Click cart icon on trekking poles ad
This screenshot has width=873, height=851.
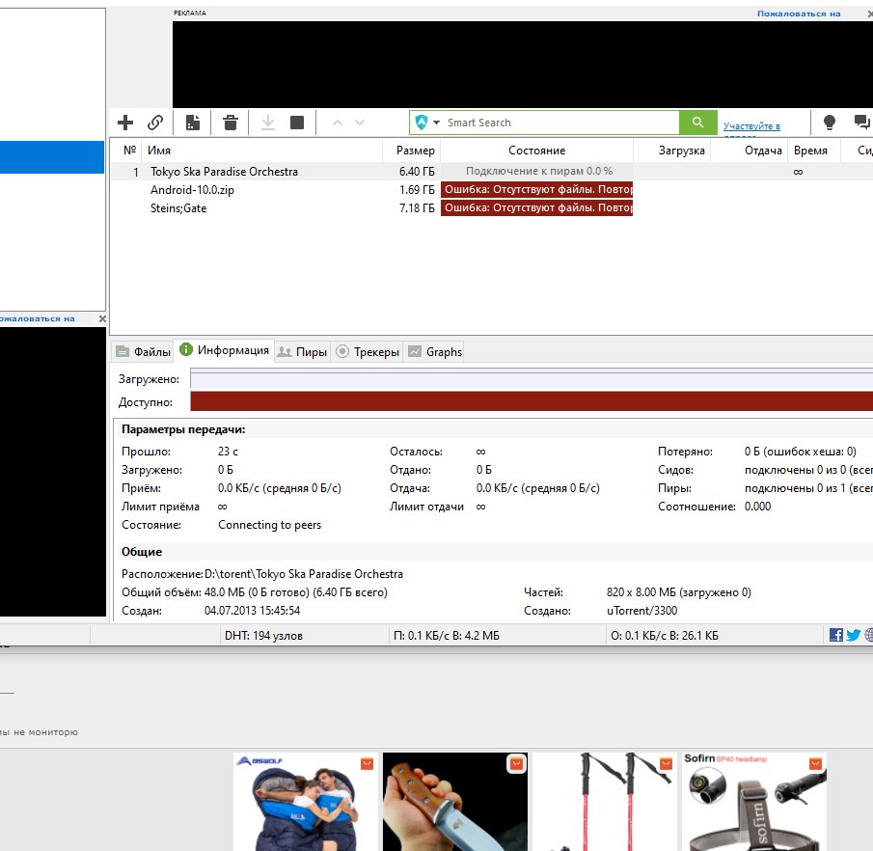pos(666,763)
